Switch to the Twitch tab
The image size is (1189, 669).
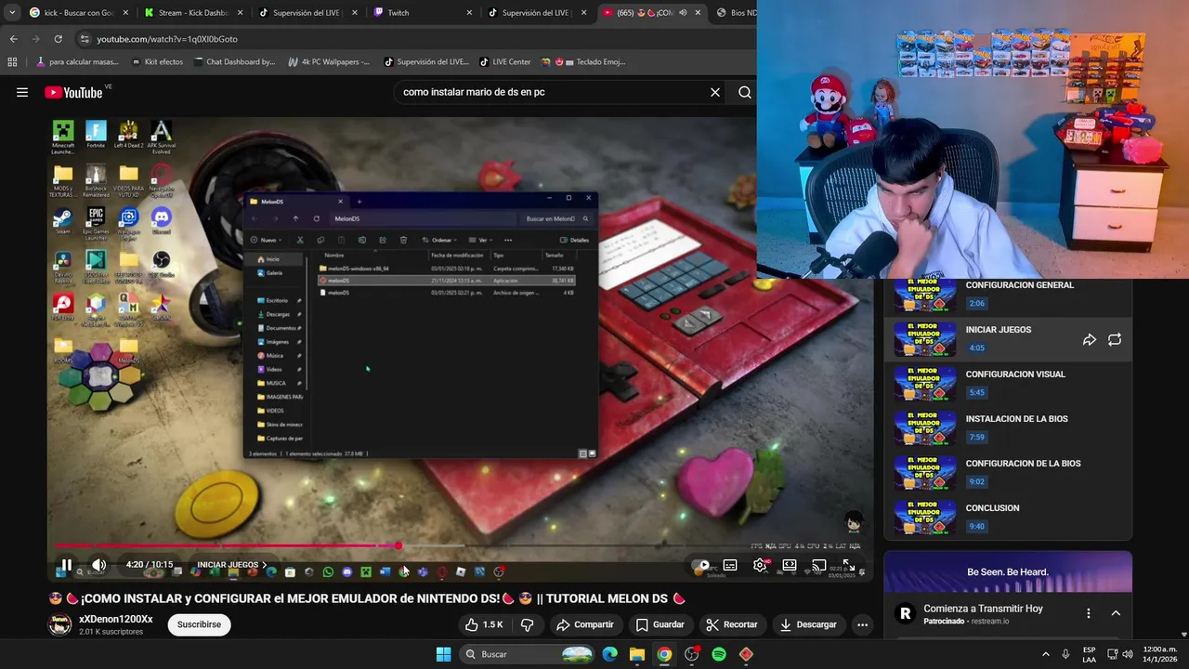[424, 13]
